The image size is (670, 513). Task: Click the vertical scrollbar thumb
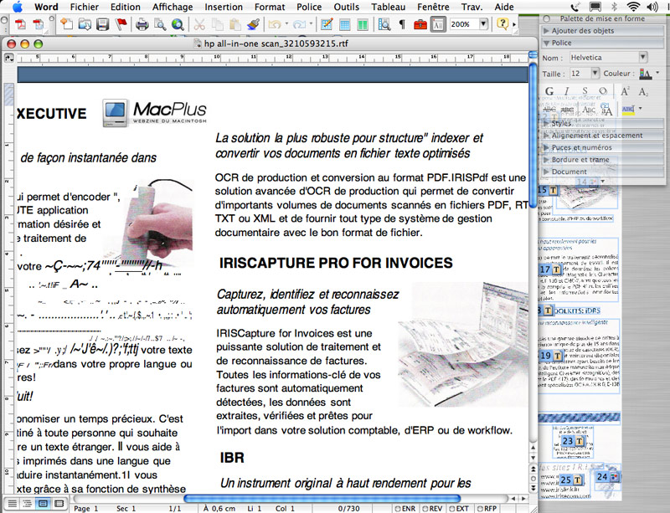pos(533,136)
